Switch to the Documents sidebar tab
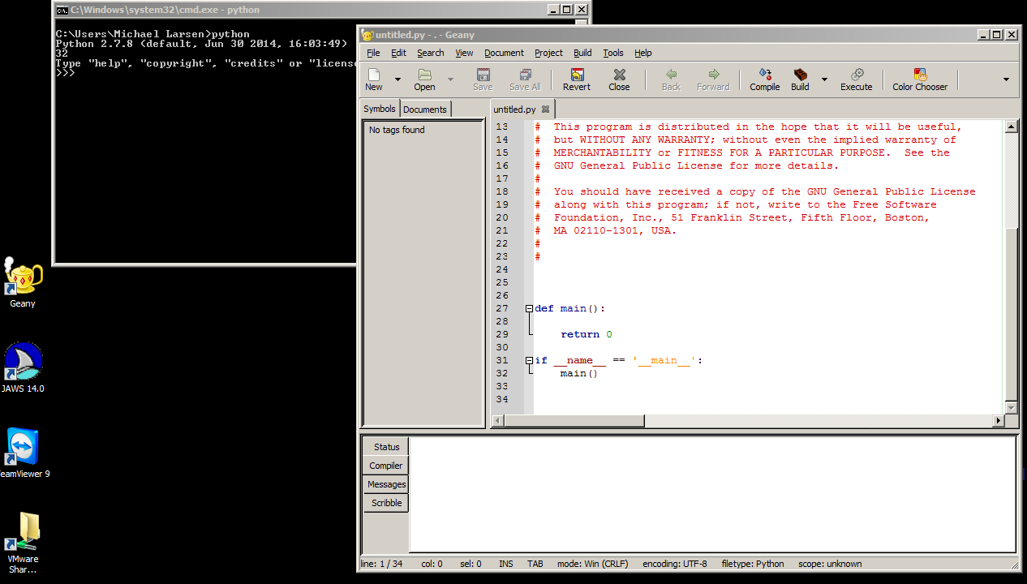 click(x=425, y=109)
